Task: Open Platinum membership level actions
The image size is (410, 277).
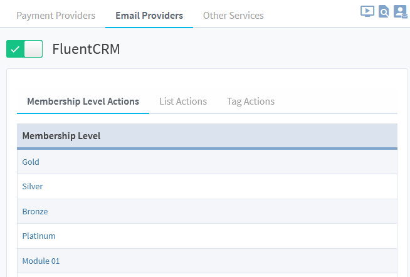Action: click(x=39, y=236)
